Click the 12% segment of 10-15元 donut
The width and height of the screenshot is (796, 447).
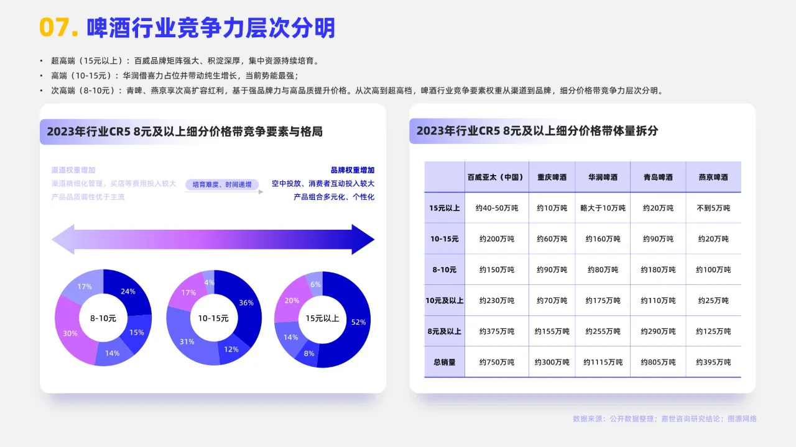point(231,349)
